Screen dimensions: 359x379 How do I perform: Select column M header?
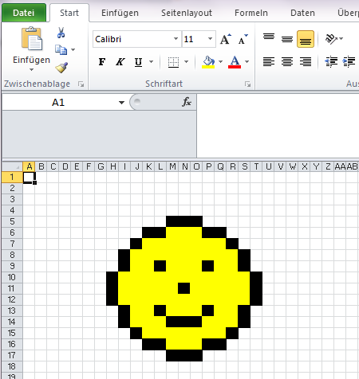[x=173, y=166]
